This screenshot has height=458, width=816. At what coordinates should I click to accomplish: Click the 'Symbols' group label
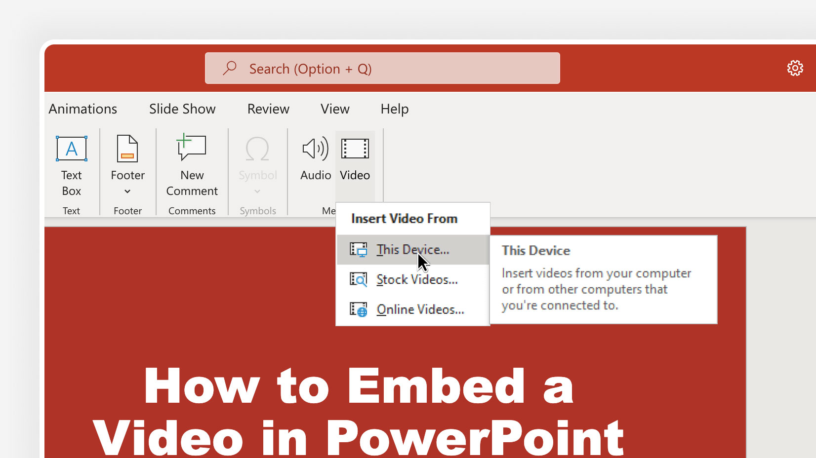258,211
